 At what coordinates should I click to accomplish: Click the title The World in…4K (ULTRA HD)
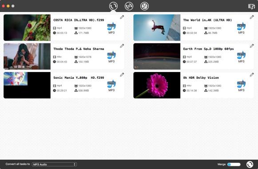pos(207,20)
